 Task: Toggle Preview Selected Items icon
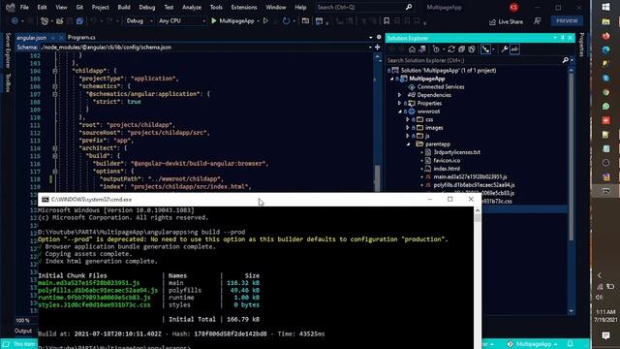coord(514,49)
